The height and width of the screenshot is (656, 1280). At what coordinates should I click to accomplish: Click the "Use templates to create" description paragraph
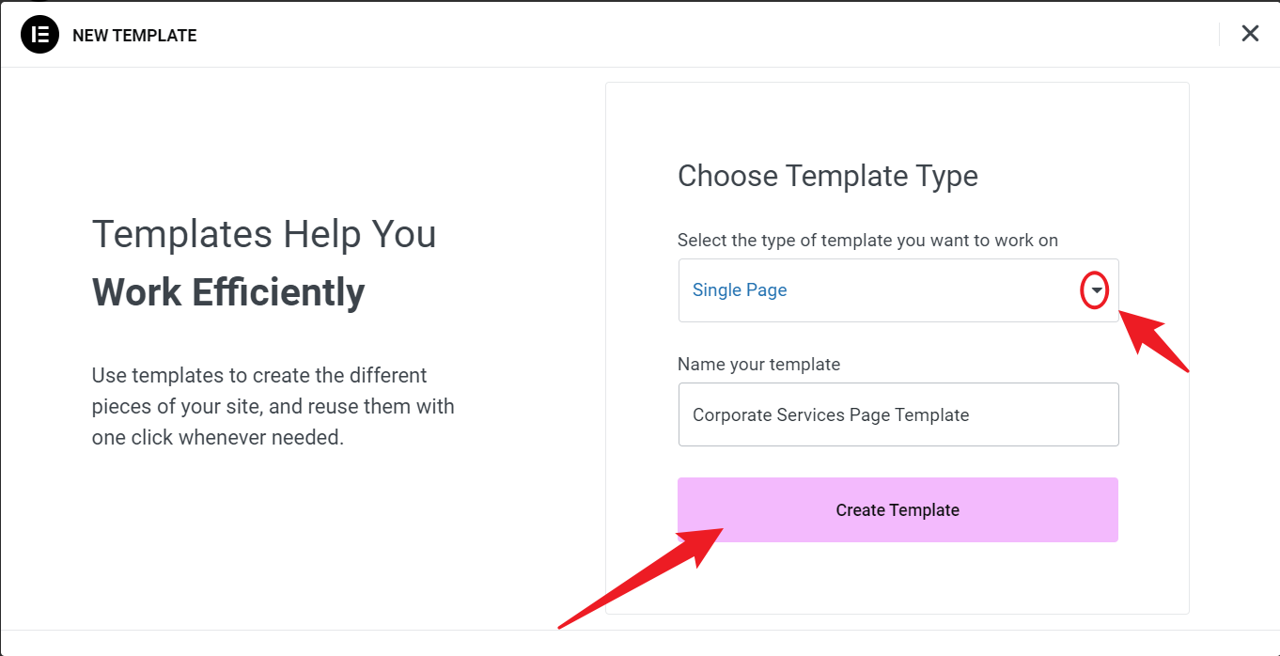(273, 406)
